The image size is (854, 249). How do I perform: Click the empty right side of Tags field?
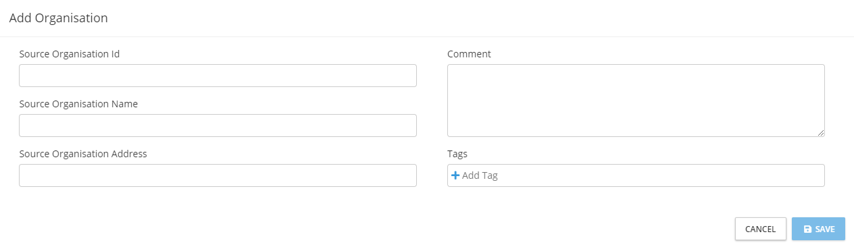(x=676, y=175)
